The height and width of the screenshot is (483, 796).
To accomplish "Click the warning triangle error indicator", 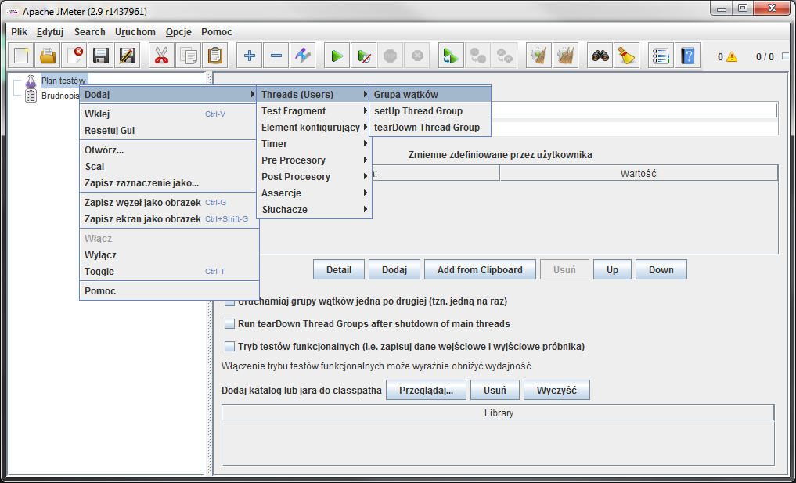I will 732,57.
